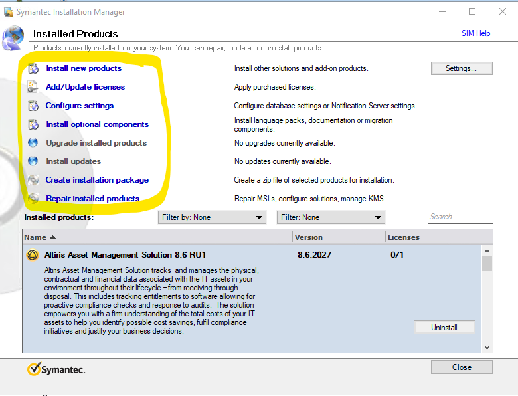The width and height of the screenshot is (518, 396).
Task: Click licenses value 0/1
Action: click(x=396, y=255)
